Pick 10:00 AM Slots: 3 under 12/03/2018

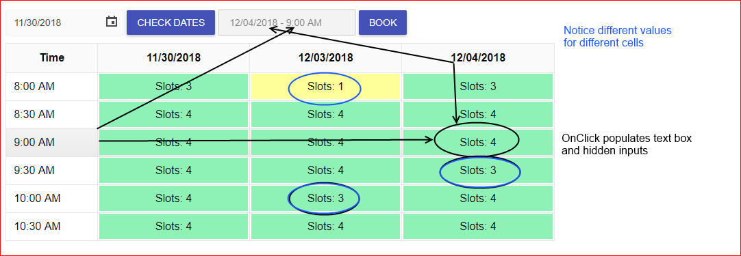tap(325, 198)
